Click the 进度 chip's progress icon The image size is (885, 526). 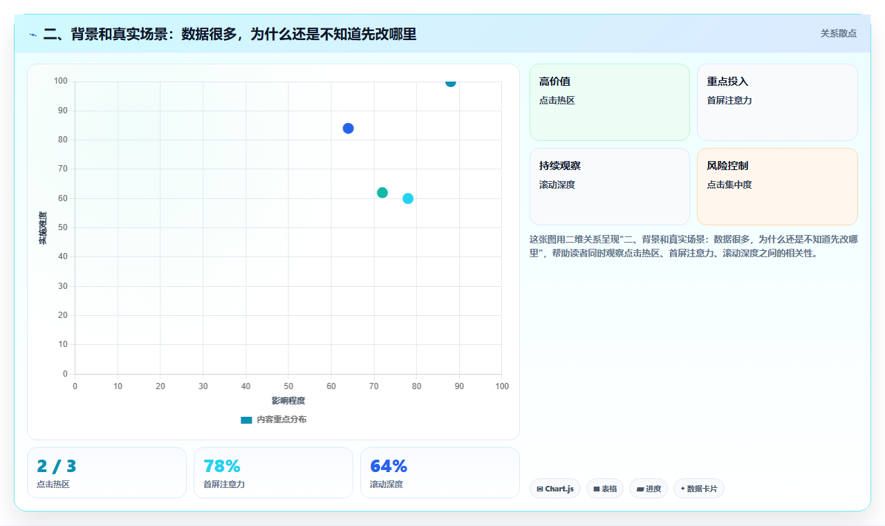[x=640, y=489]
